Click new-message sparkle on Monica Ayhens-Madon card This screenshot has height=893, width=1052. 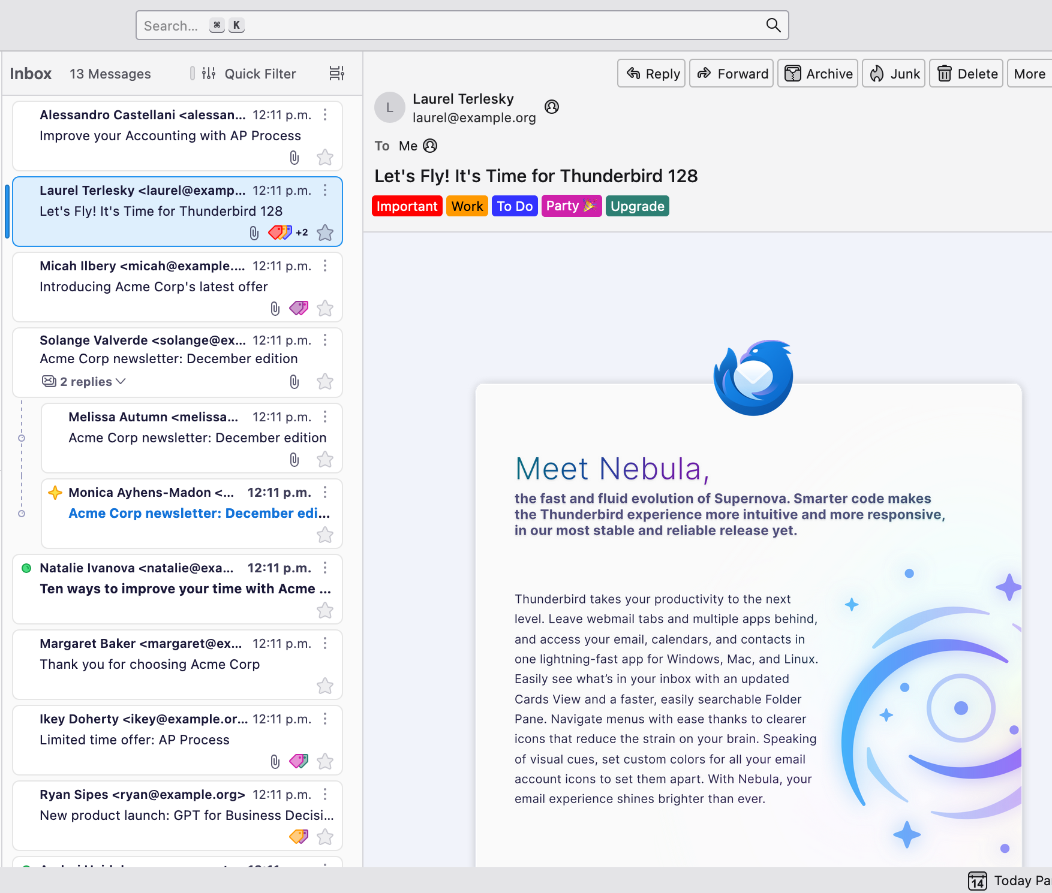[x=55, y=493]
